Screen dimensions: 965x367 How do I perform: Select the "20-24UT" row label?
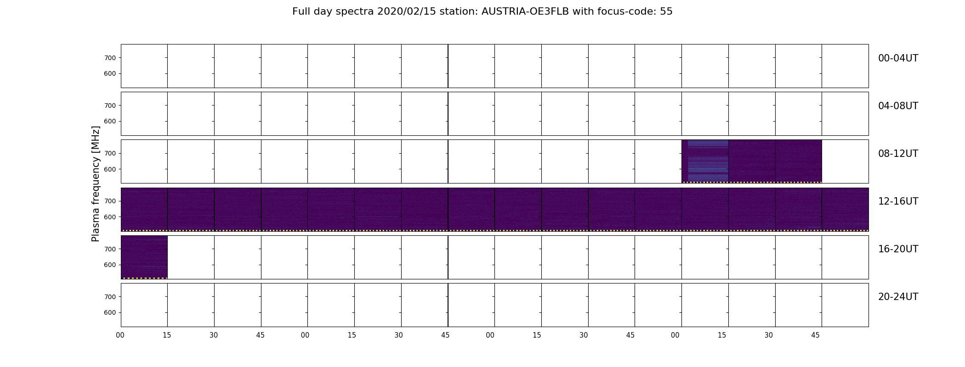click(x=898, y=297)
